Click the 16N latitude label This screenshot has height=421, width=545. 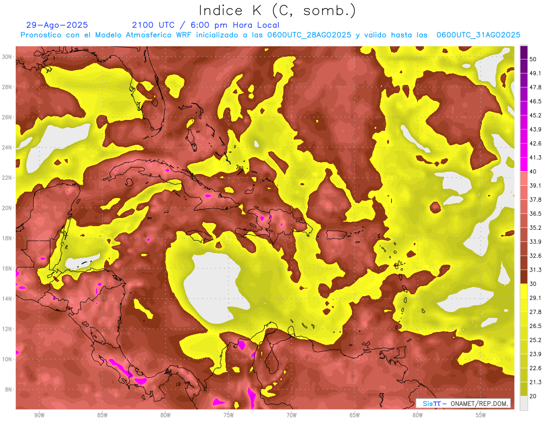pyautogui.click(x=7, y=268)
